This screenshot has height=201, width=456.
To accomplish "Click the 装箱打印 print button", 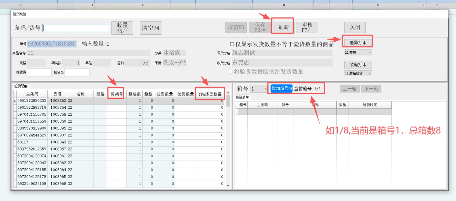I will 358,65.
